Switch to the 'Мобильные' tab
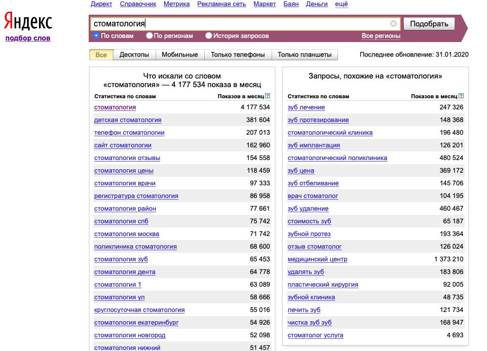Image resolution: width=487 pixels, height=351 pixels. [179, 55]
